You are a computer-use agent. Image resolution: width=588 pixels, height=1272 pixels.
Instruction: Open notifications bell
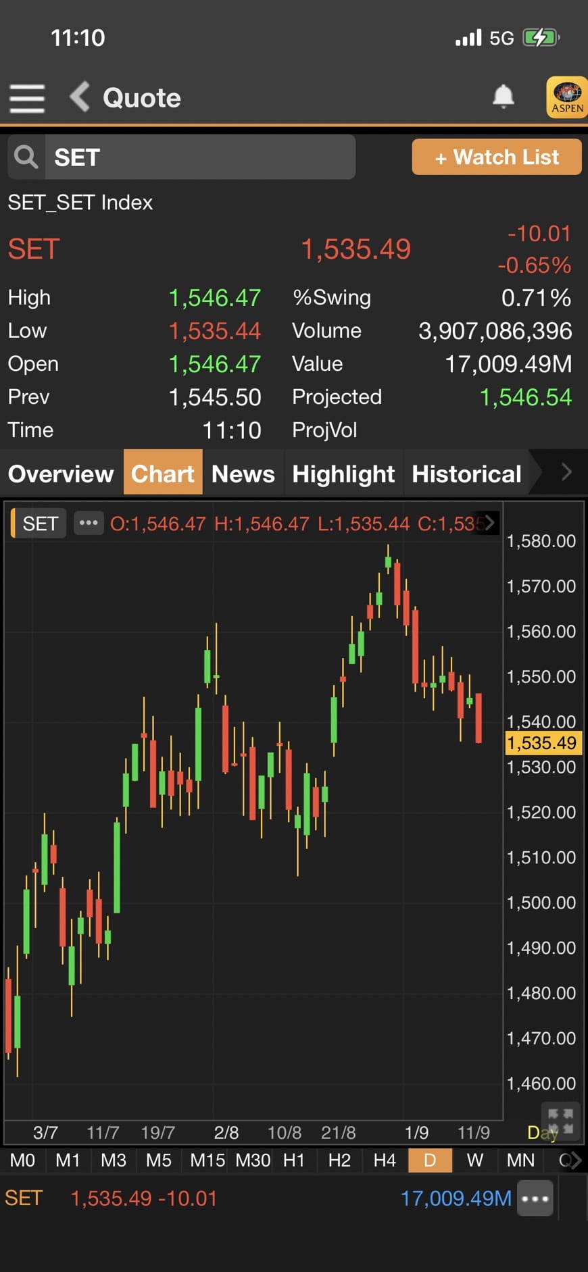503,97
